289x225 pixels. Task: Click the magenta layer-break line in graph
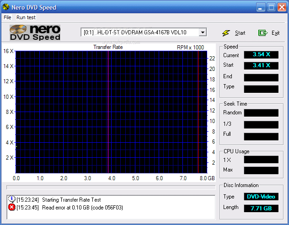coord(108,112)
